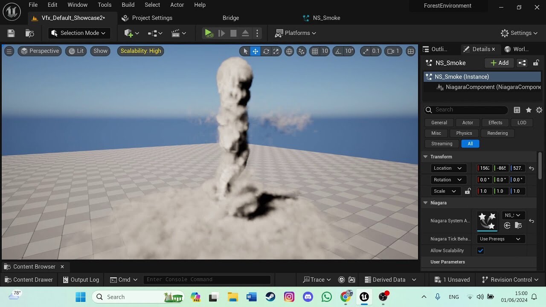This screenshot has width=546, height=307.
Task: Select the Scale tool in the viewport toolbar
Action: pyautogui.click(x=276, y=51)
